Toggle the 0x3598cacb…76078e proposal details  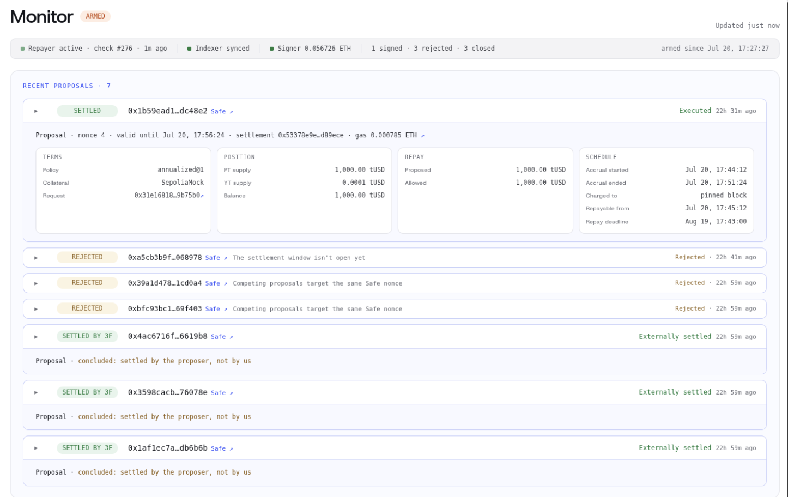click(x=36, y=392)
